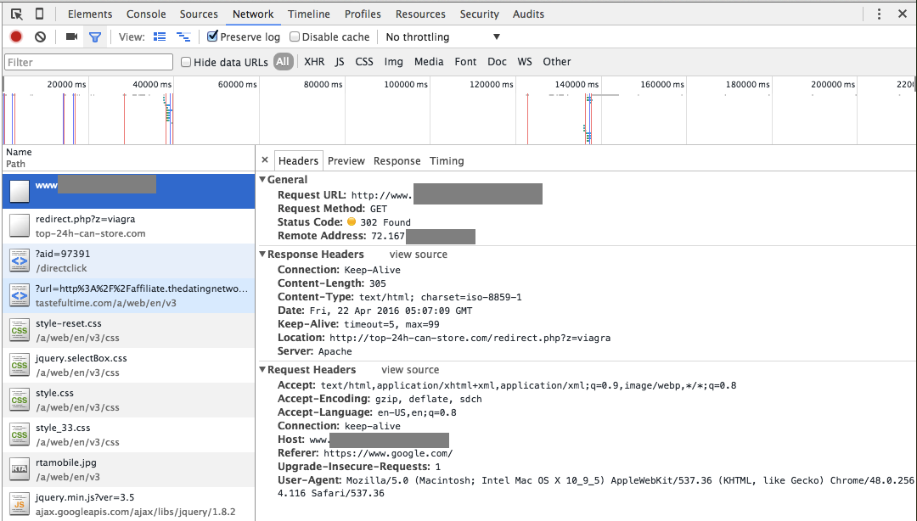The image size is (917, 521).
Task: Filter requests by XHR type
Action: [x=314, y=61]
